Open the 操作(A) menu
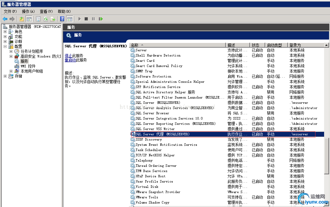The image size is (330, 207). coord(28,11)
